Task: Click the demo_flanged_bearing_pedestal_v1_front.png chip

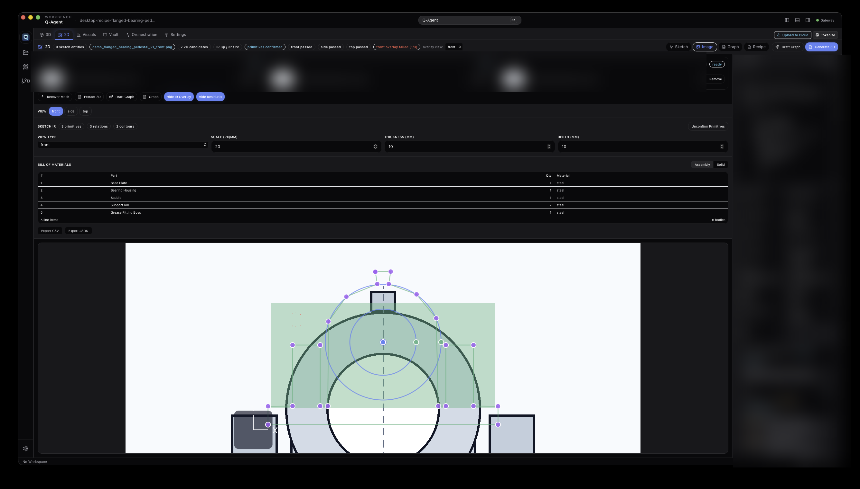Action: click(x=132, y=47)
